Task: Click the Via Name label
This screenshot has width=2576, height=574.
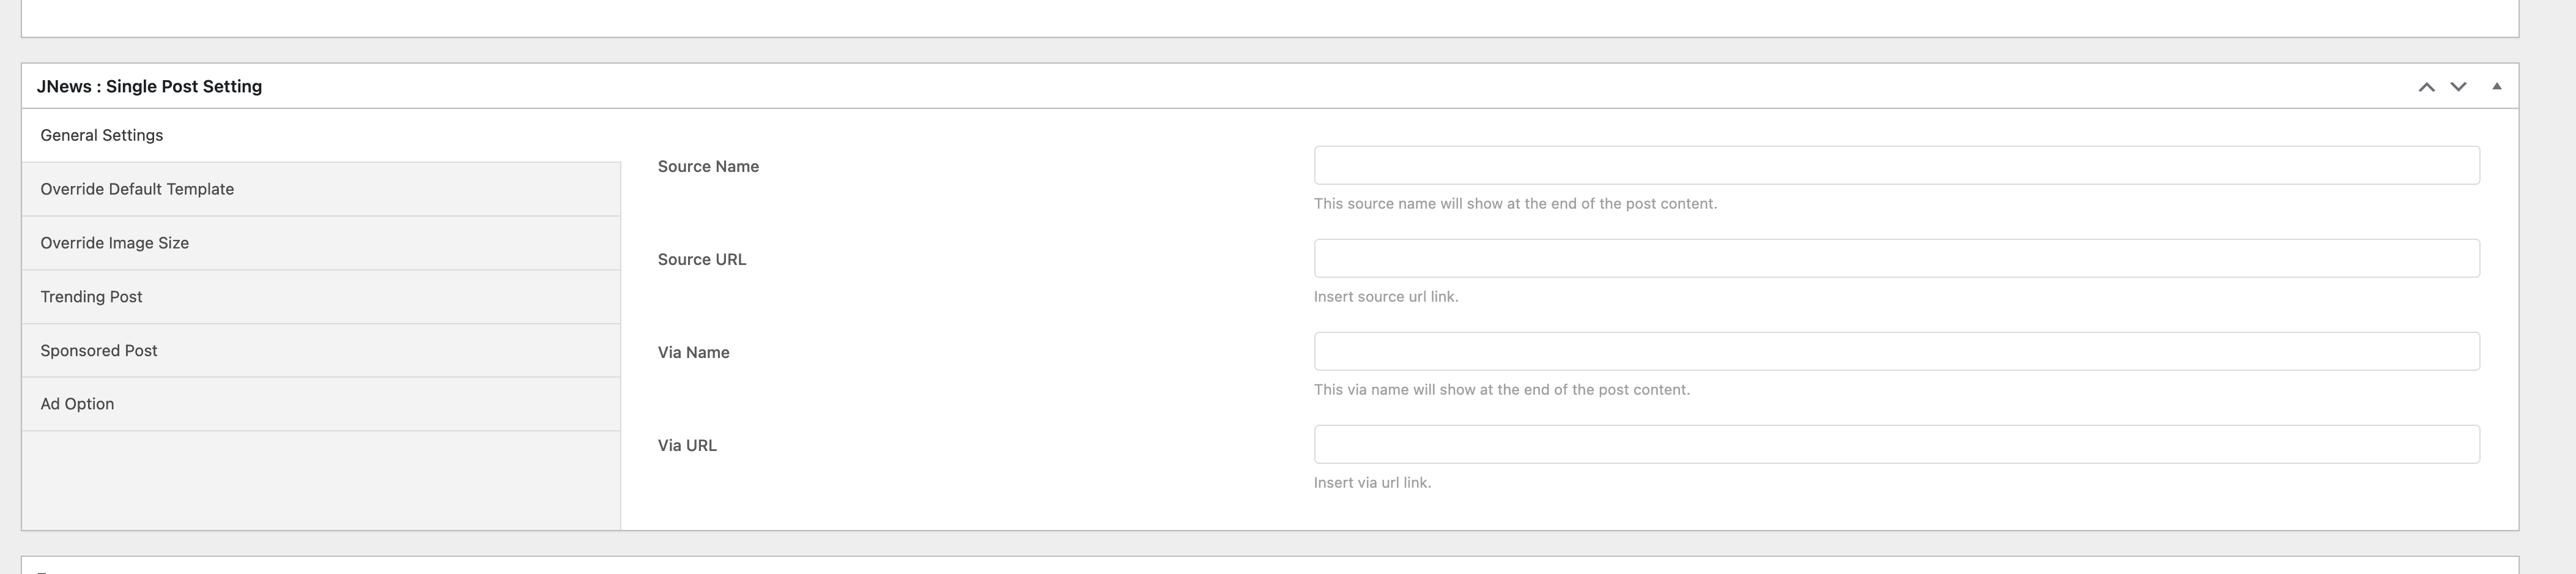Action: click(693, 353)
